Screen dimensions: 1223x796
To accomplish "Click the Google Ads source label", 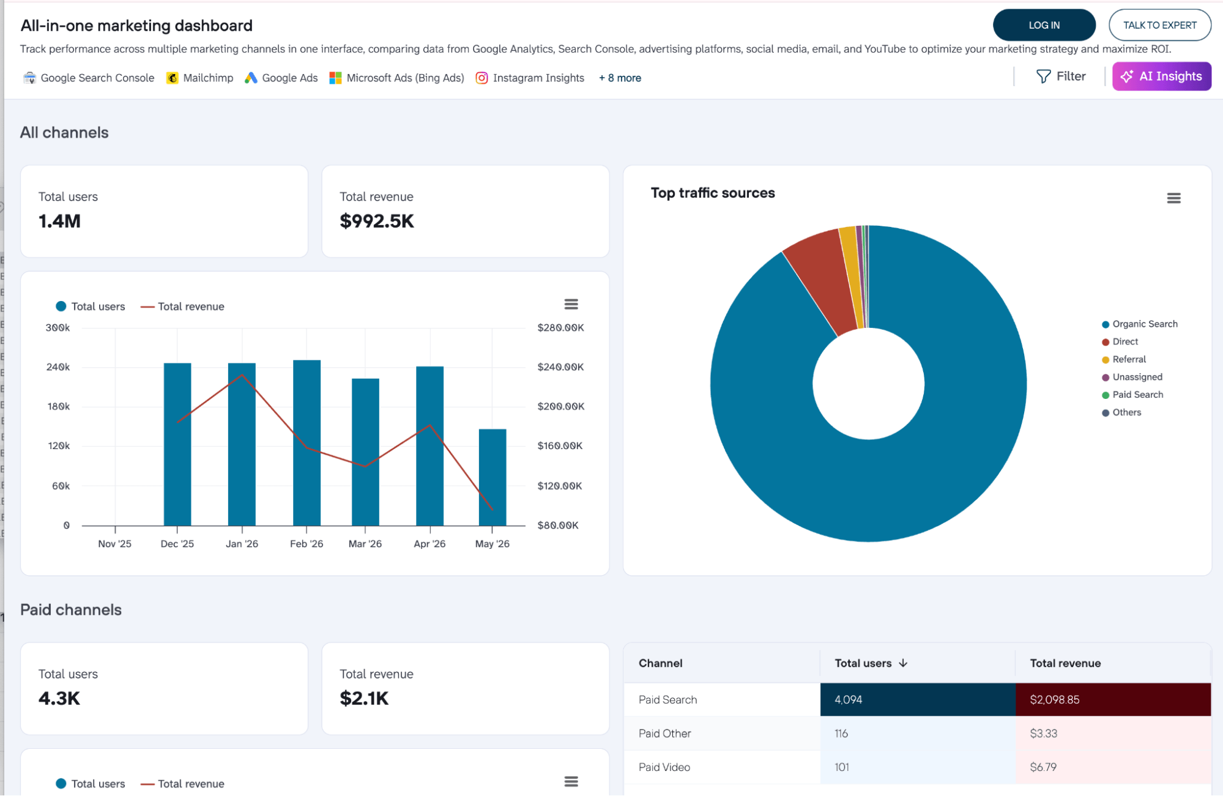I will (290, 78).
